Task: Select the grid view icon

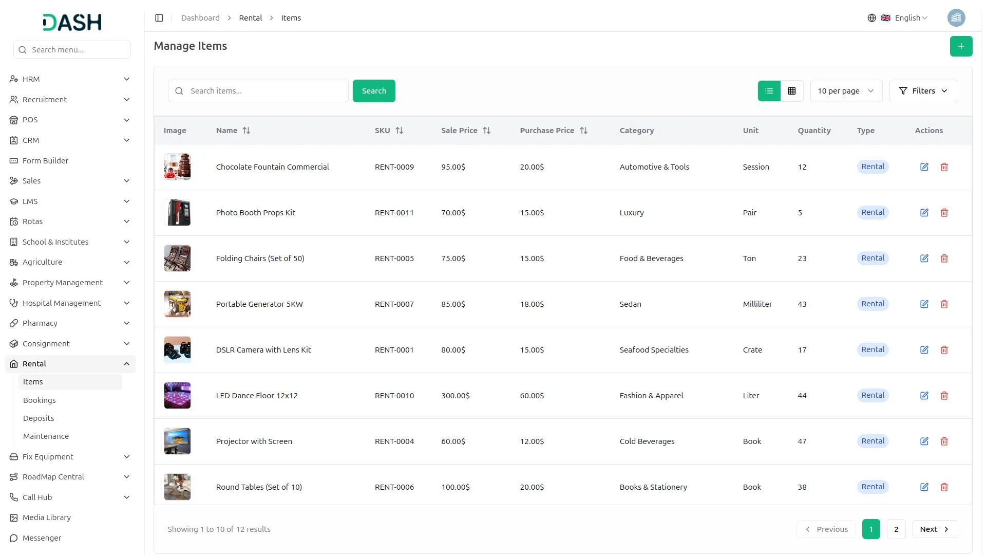Action: (x=791, y=90)
